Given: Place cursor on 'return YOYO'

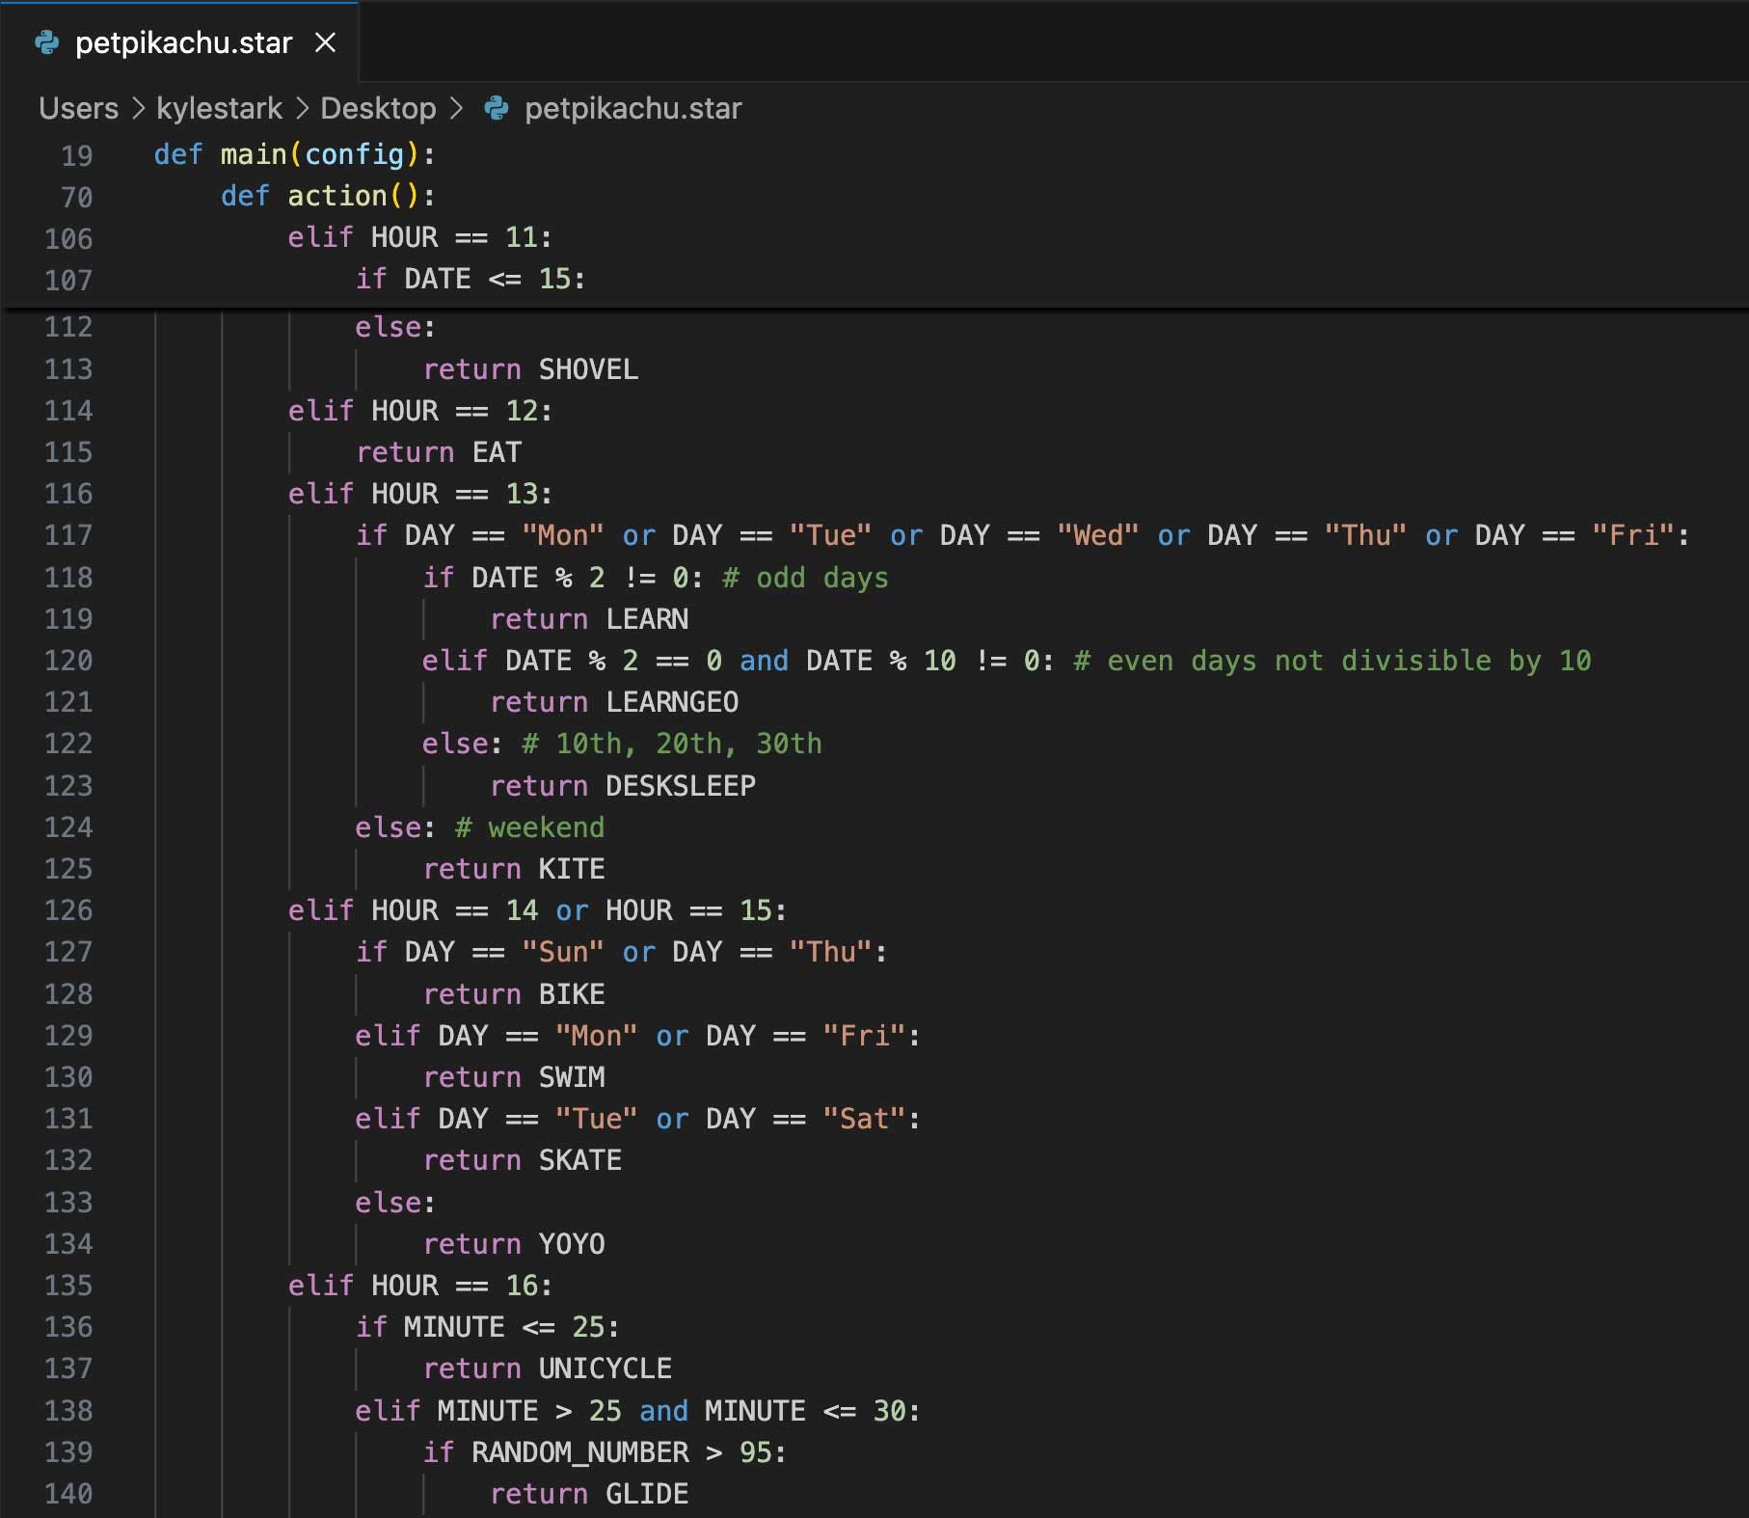Looking at the screenshot, I should pos(514,1244).
